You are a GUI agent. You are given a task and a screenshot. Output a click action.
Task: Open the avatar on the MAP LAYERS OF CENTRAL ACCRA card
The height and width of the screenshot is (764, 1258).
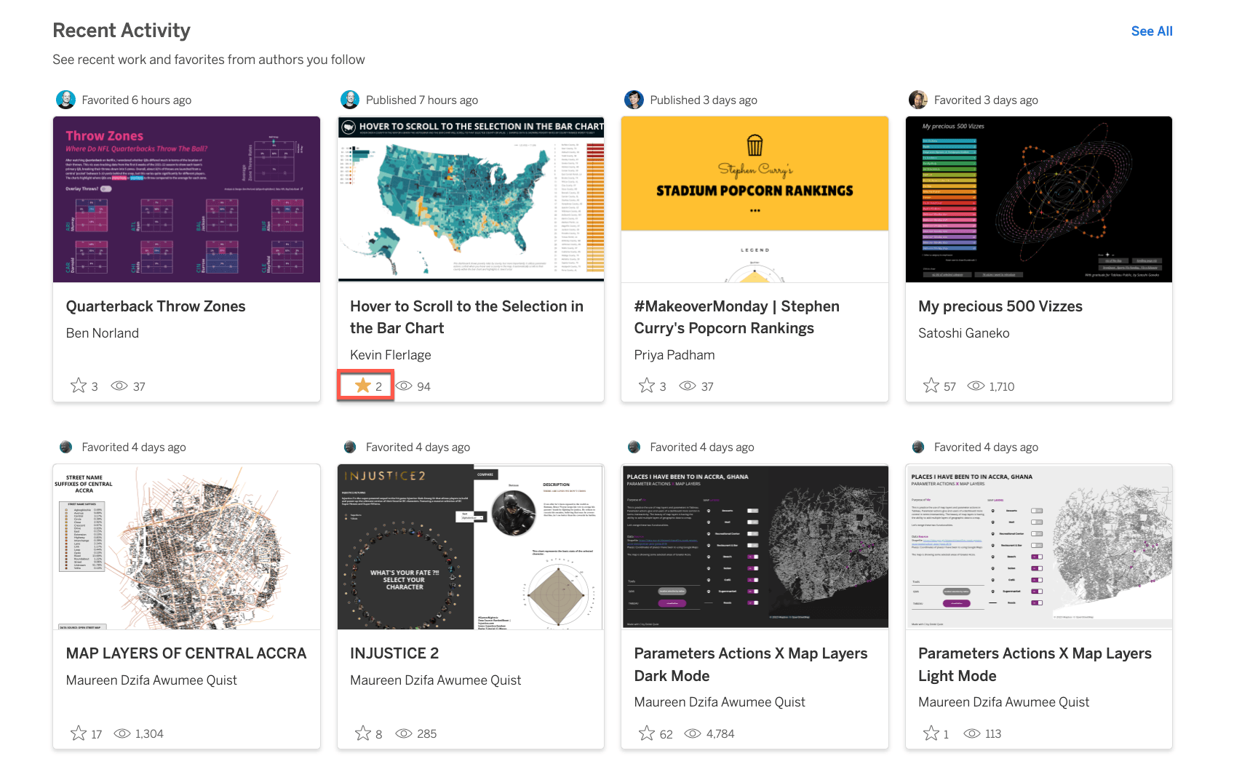pyautogui.click(x=66, y=447)
